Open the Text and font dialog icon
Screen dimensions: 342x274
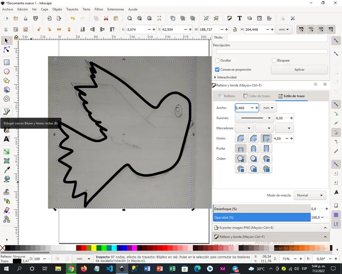pos(239,18)
